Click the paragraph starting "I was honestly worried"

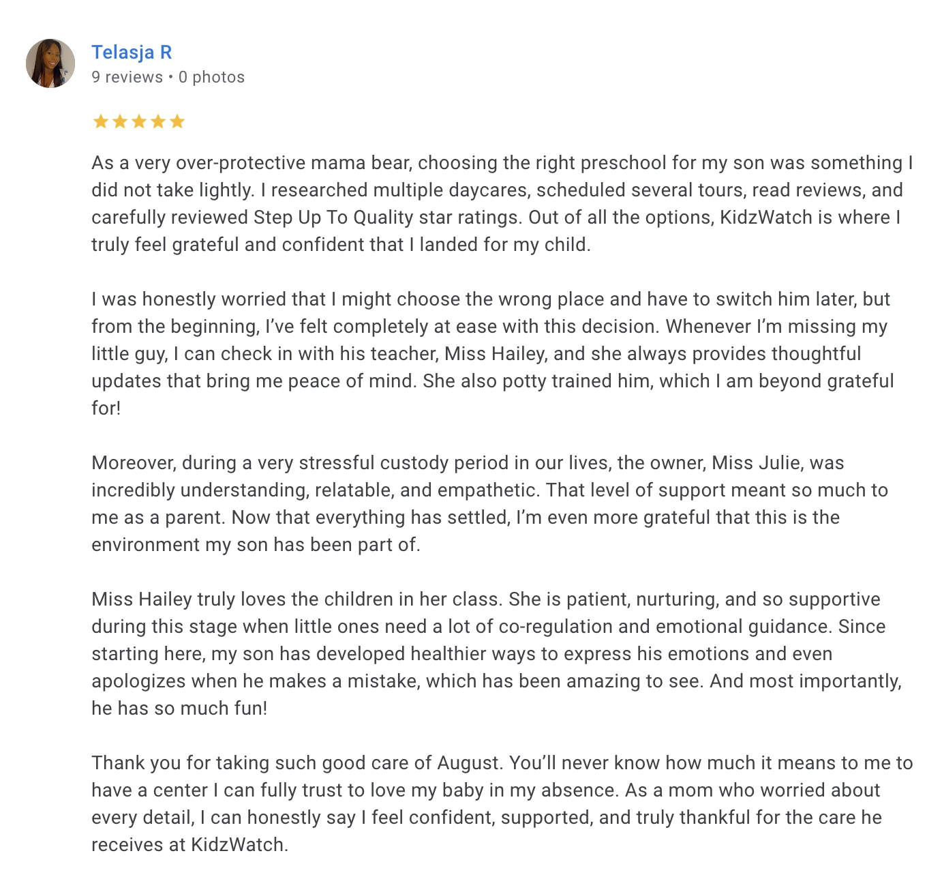coord(491,353)
